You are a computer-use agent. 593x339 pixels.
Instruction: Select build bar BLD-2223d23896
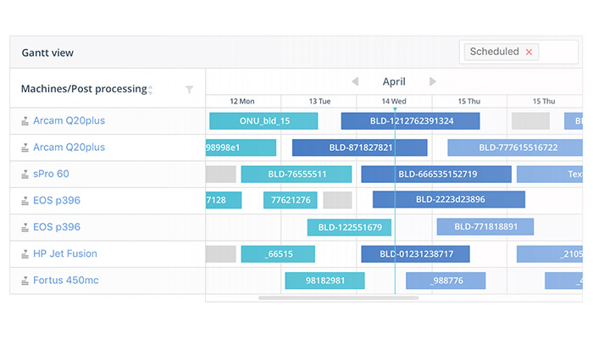pyautogui.click(x=449, y=199)
